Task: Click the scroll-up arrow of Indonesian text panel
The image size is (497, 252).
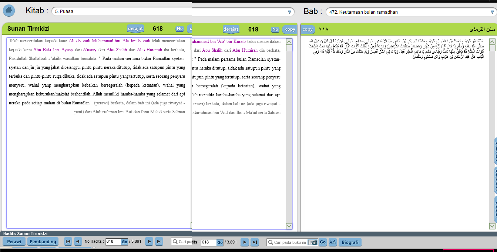Action: pyautogui.click(x=289, y=42)
